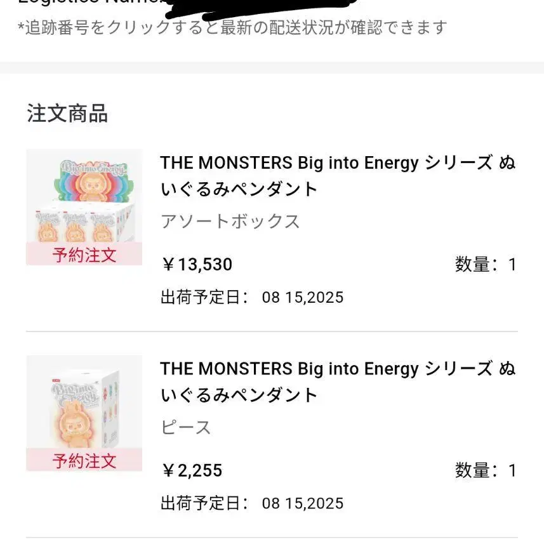Click 数量: 1 on the single piece
The image size is (544, 544).
pos(486,470)
